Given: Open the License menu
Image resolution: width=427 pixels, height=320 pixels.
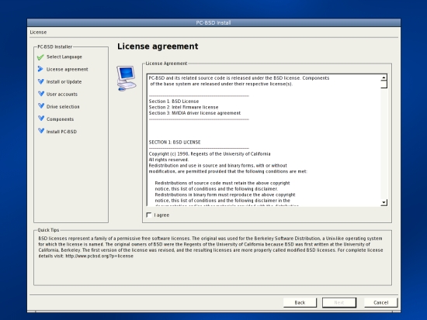Looking at the screenshot, I should (38, 32).
